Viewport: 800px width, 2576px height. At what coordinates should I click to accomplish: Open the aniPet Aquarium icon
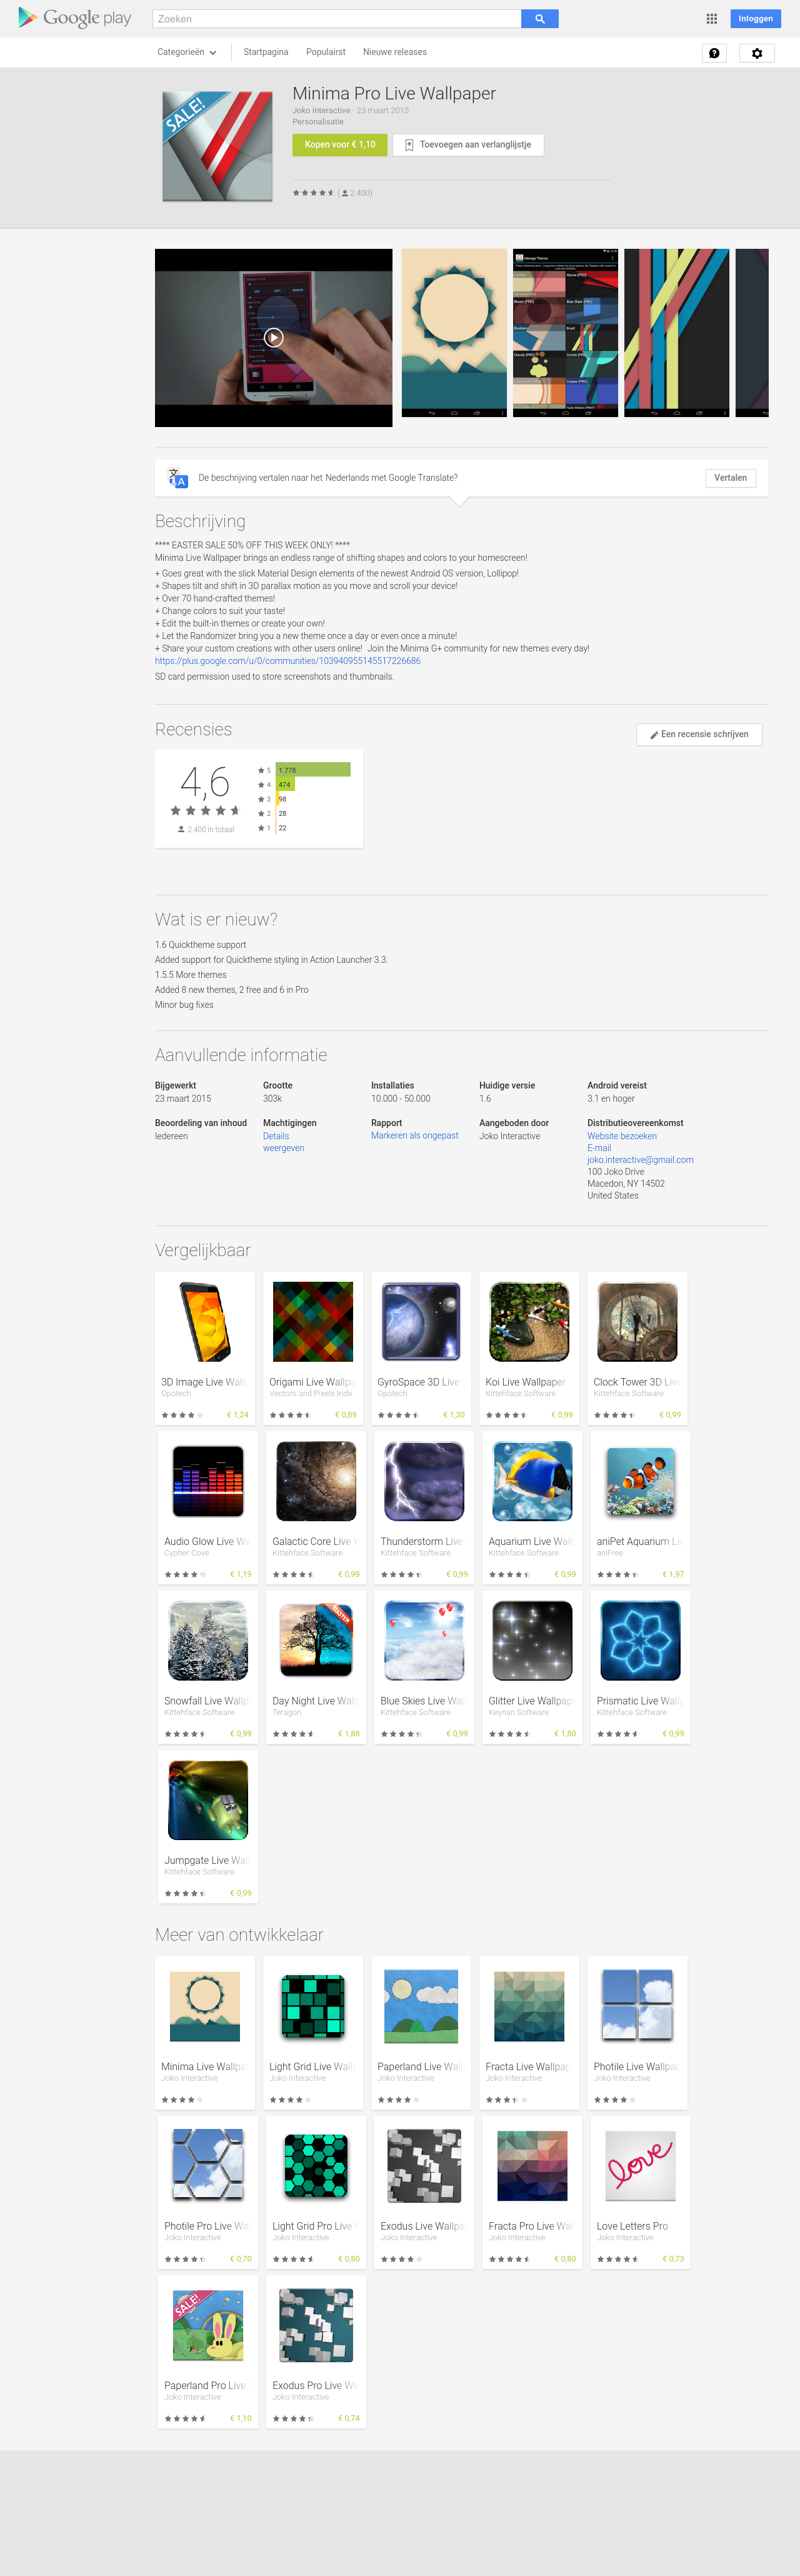pyautogui.click(x=640, y=1481)
